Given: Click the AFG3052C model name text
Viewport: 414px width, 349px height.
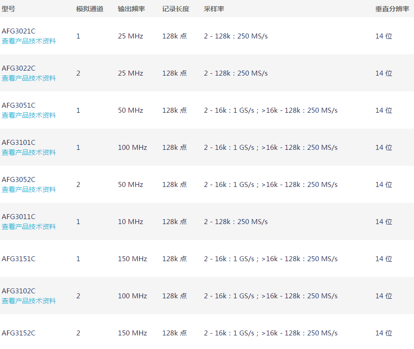Looking at the screenshot, I should tap(19, 180).
